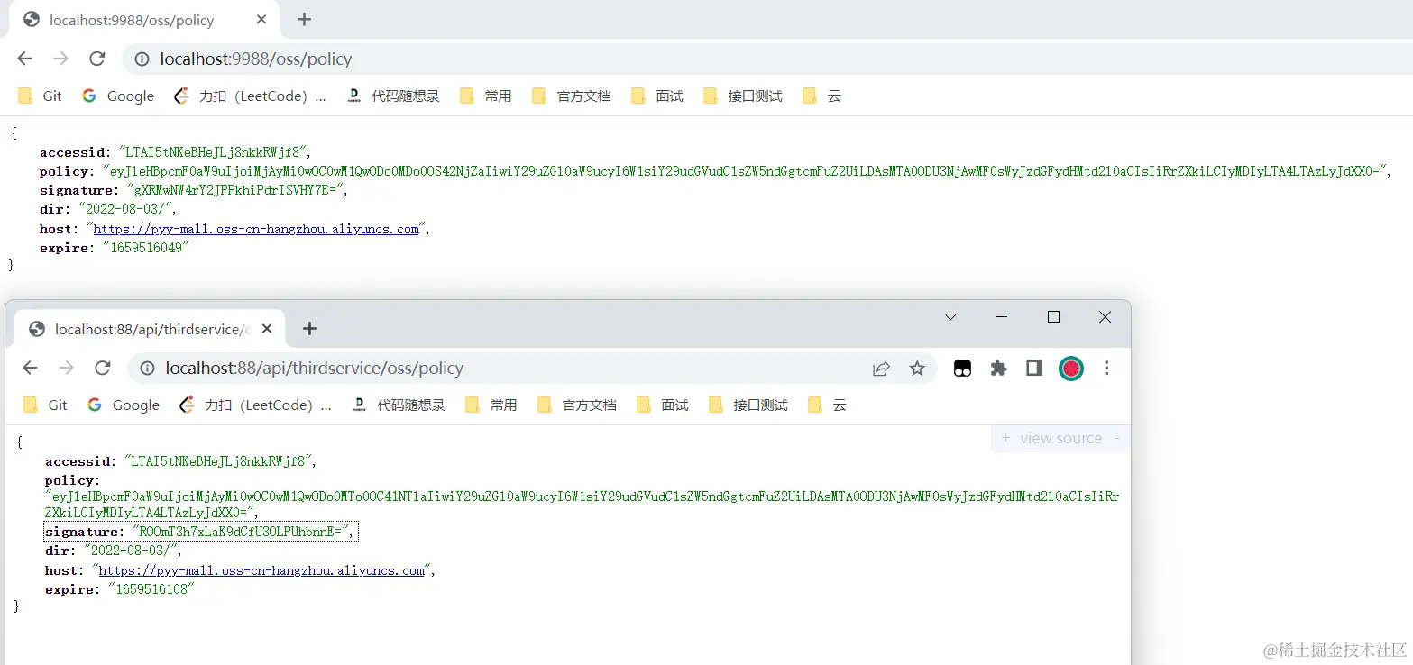Open 接口测试 bookmark folder in back window
Screen dimensions: 1413x665
(x=743, y=96)
